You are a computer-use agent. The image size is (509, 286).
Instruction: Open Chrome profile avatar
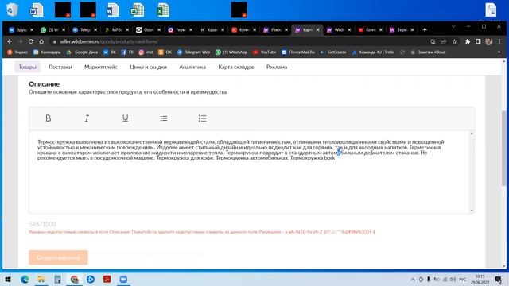pyautogui.click(x=488, y=41)
